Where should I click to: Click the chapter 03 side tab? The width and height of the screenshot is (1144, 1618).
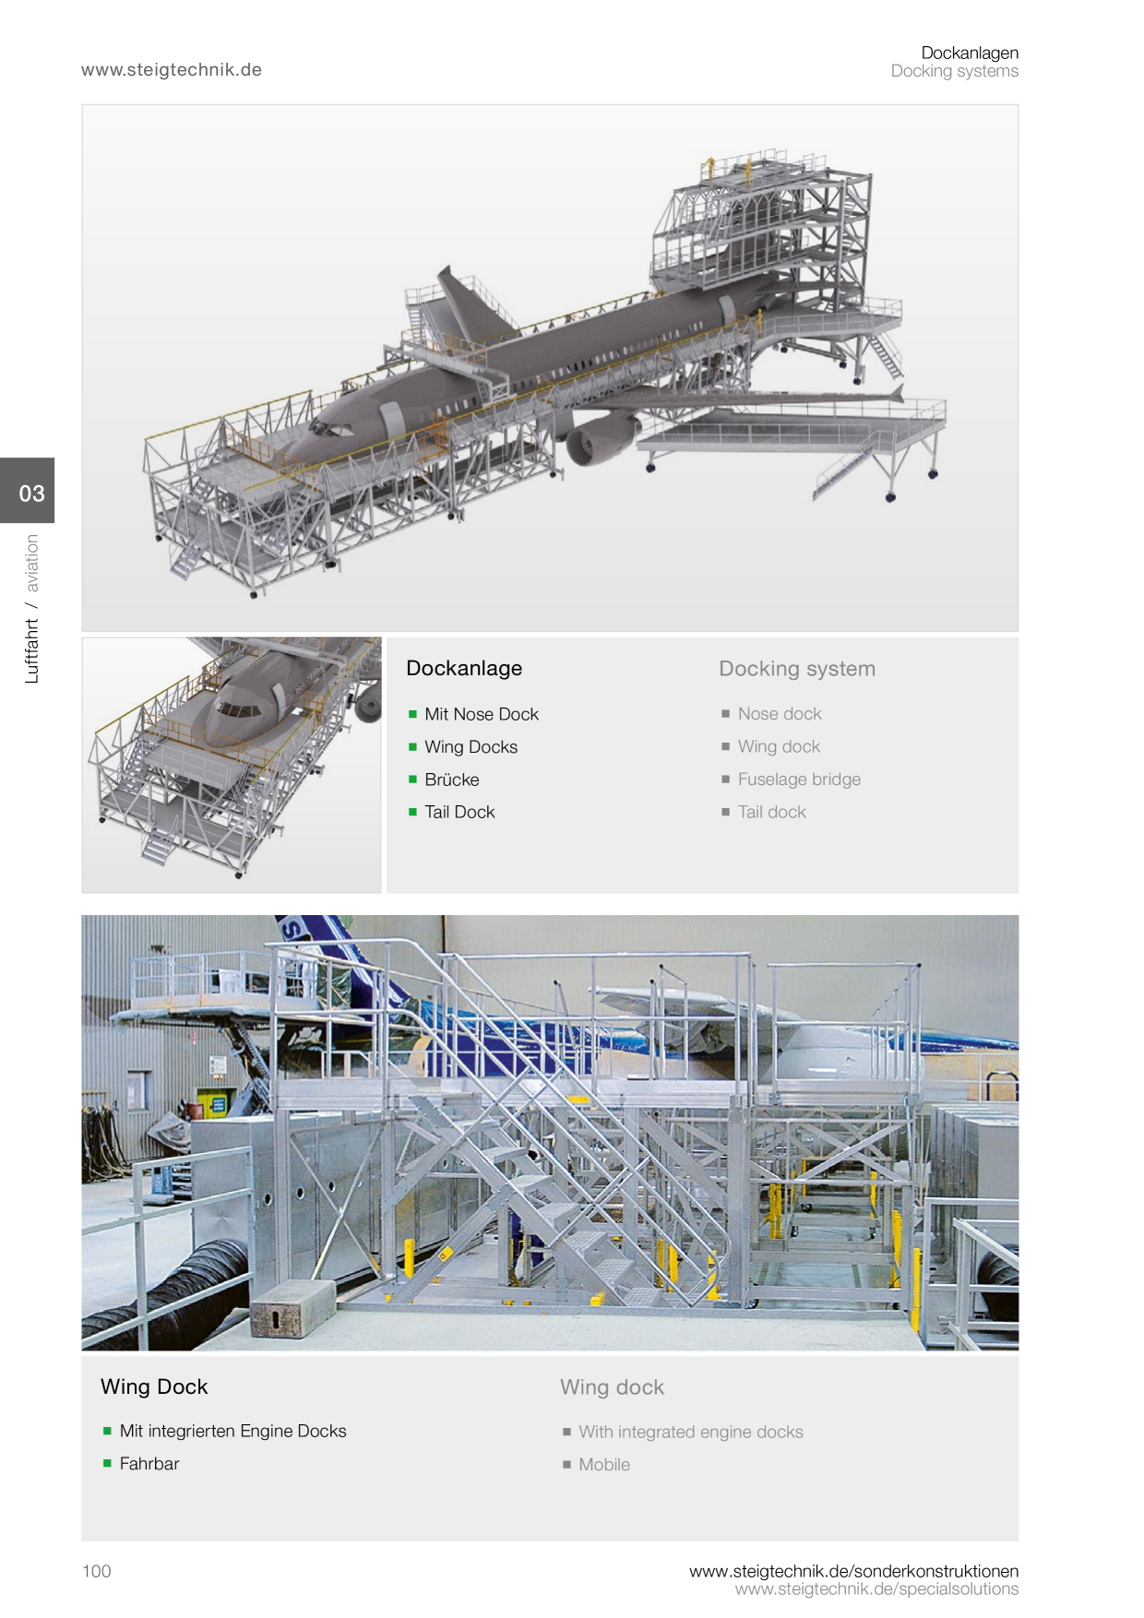(28, 491)
